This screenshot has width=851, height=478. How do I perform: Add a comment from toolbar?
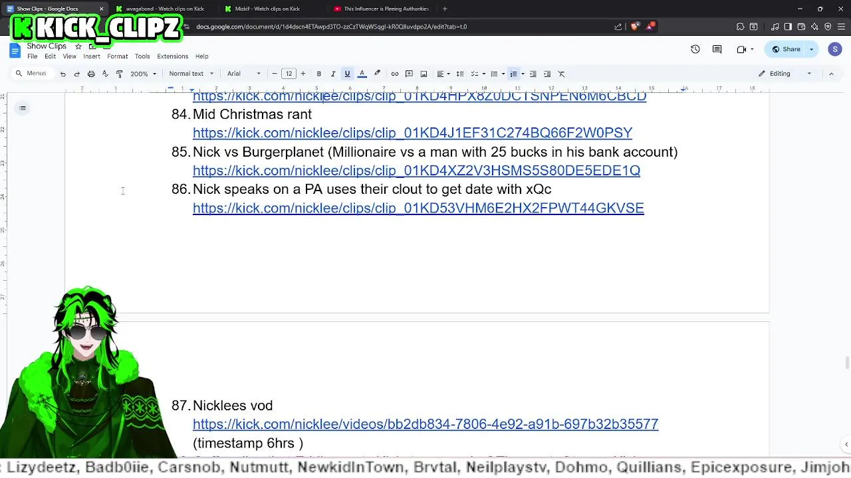click(409, 74)
